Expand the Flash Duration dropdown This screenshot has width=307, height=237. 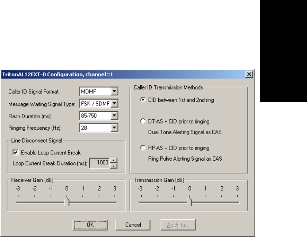(114, 116)
